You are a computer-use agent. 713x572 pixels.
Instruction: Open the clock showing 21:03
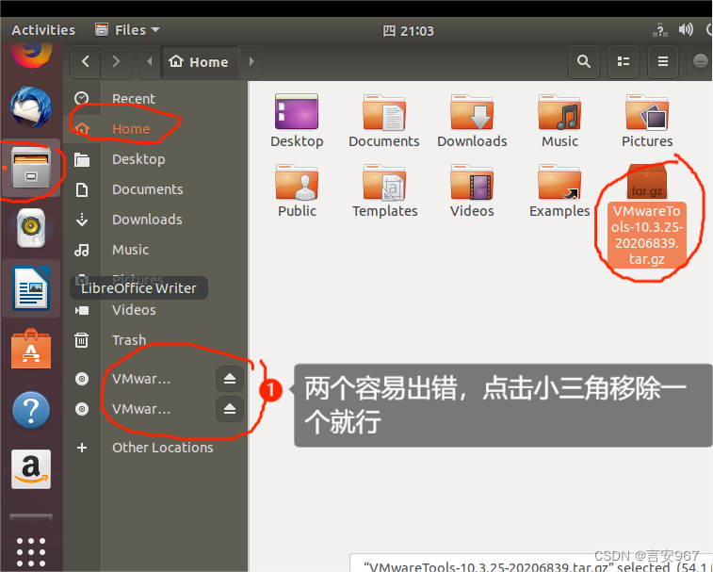tap(409, 31)
